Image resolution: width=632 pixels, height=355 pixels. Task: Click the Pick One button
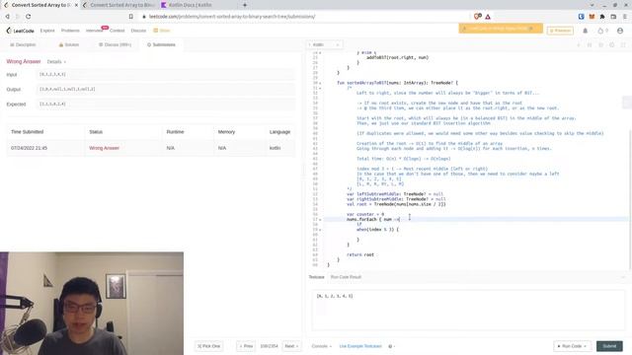pyautogui.click(x=208, y=346)
